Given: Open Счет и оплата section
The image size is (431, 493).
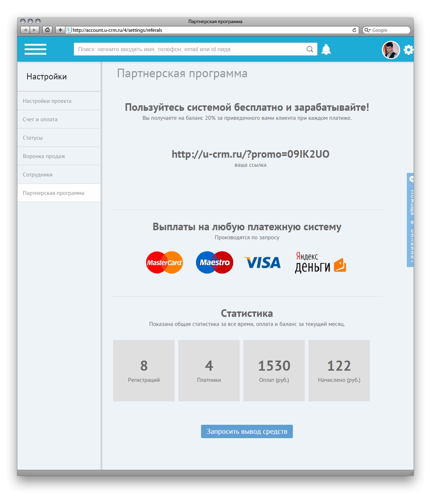Looking at the screenshot, I should tap(59, 119).
